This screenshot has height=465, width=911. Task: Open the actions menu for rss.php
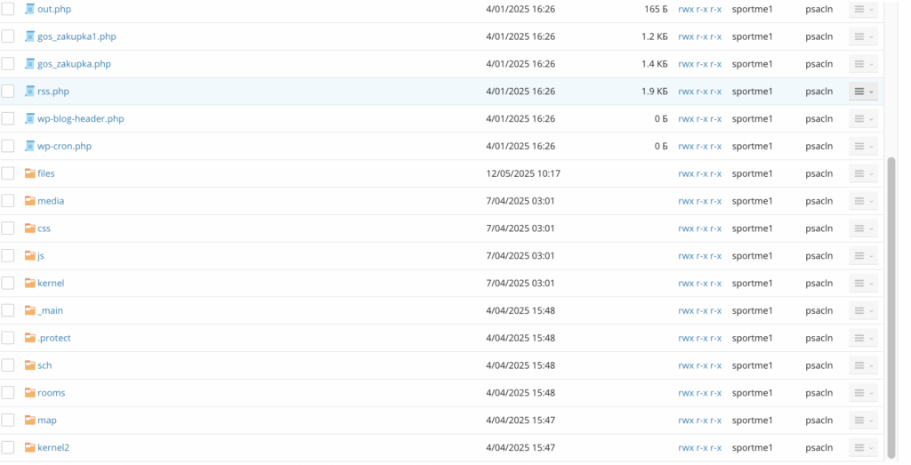[863, 92]
